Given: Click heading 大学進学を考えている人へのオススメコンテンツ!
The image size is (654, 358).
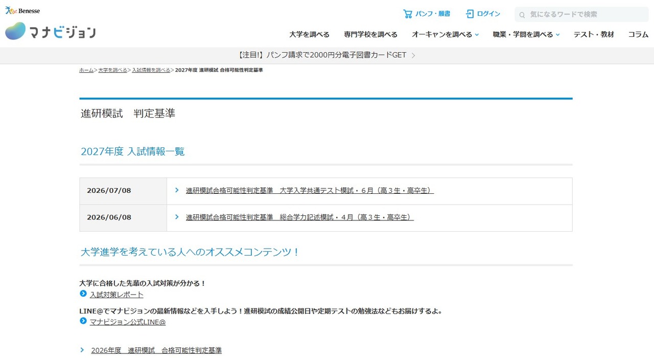Looking at the screenshot, I should point(190,252).
